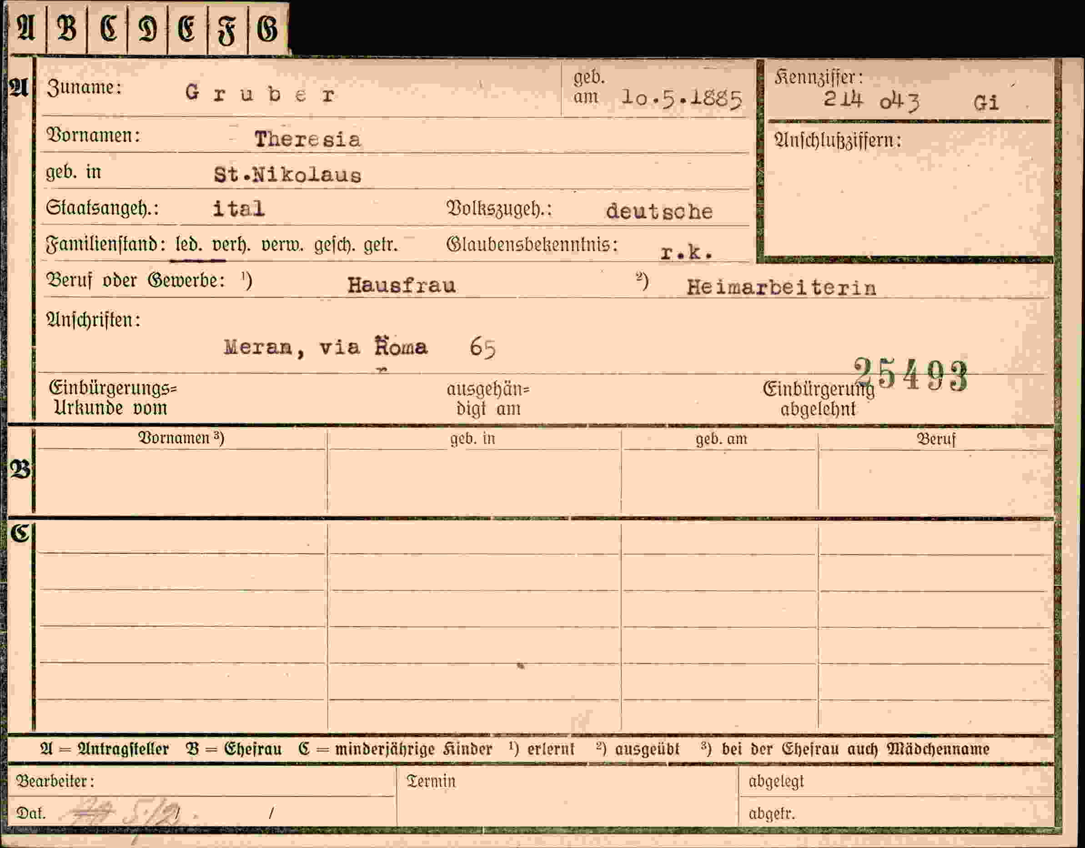Screen dimensions: 1085x848
Task: Click the 'Anschlußziffern:' label
Action: click(x=838, y=141)
